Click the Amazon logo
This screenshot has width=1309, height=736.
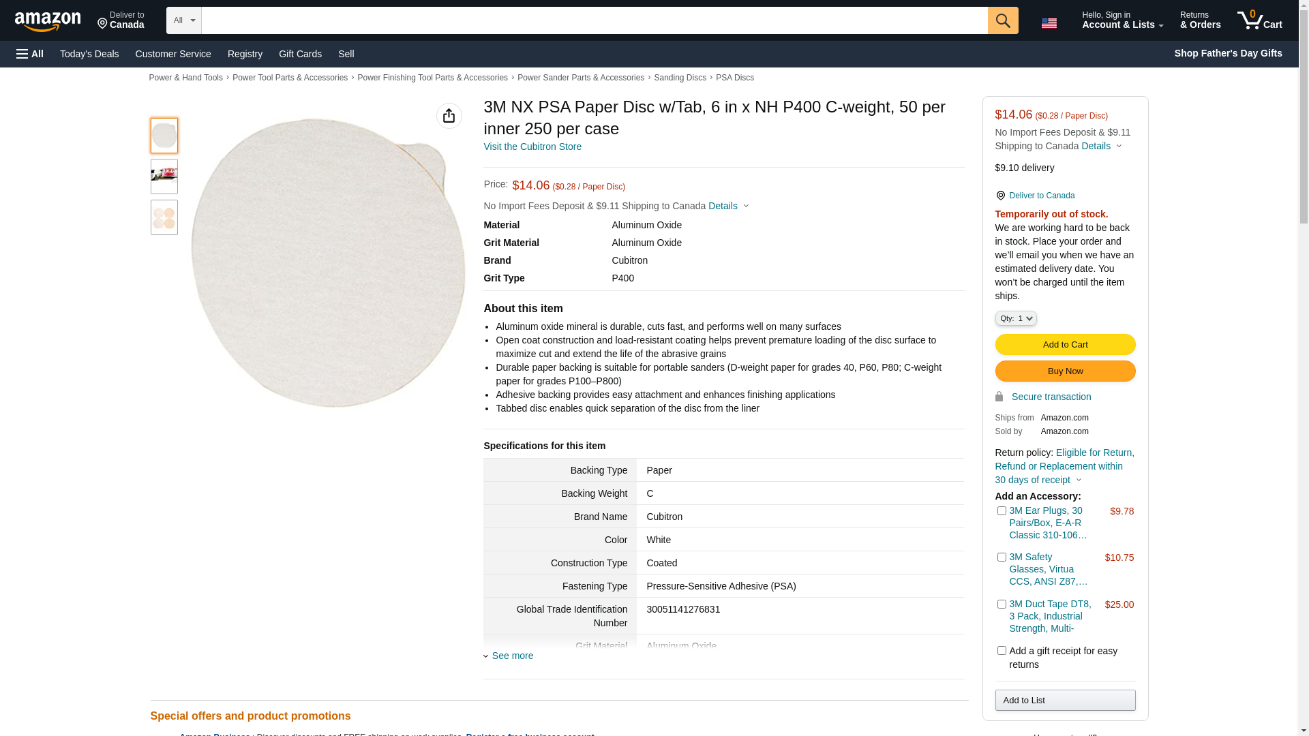coord(48,22)
